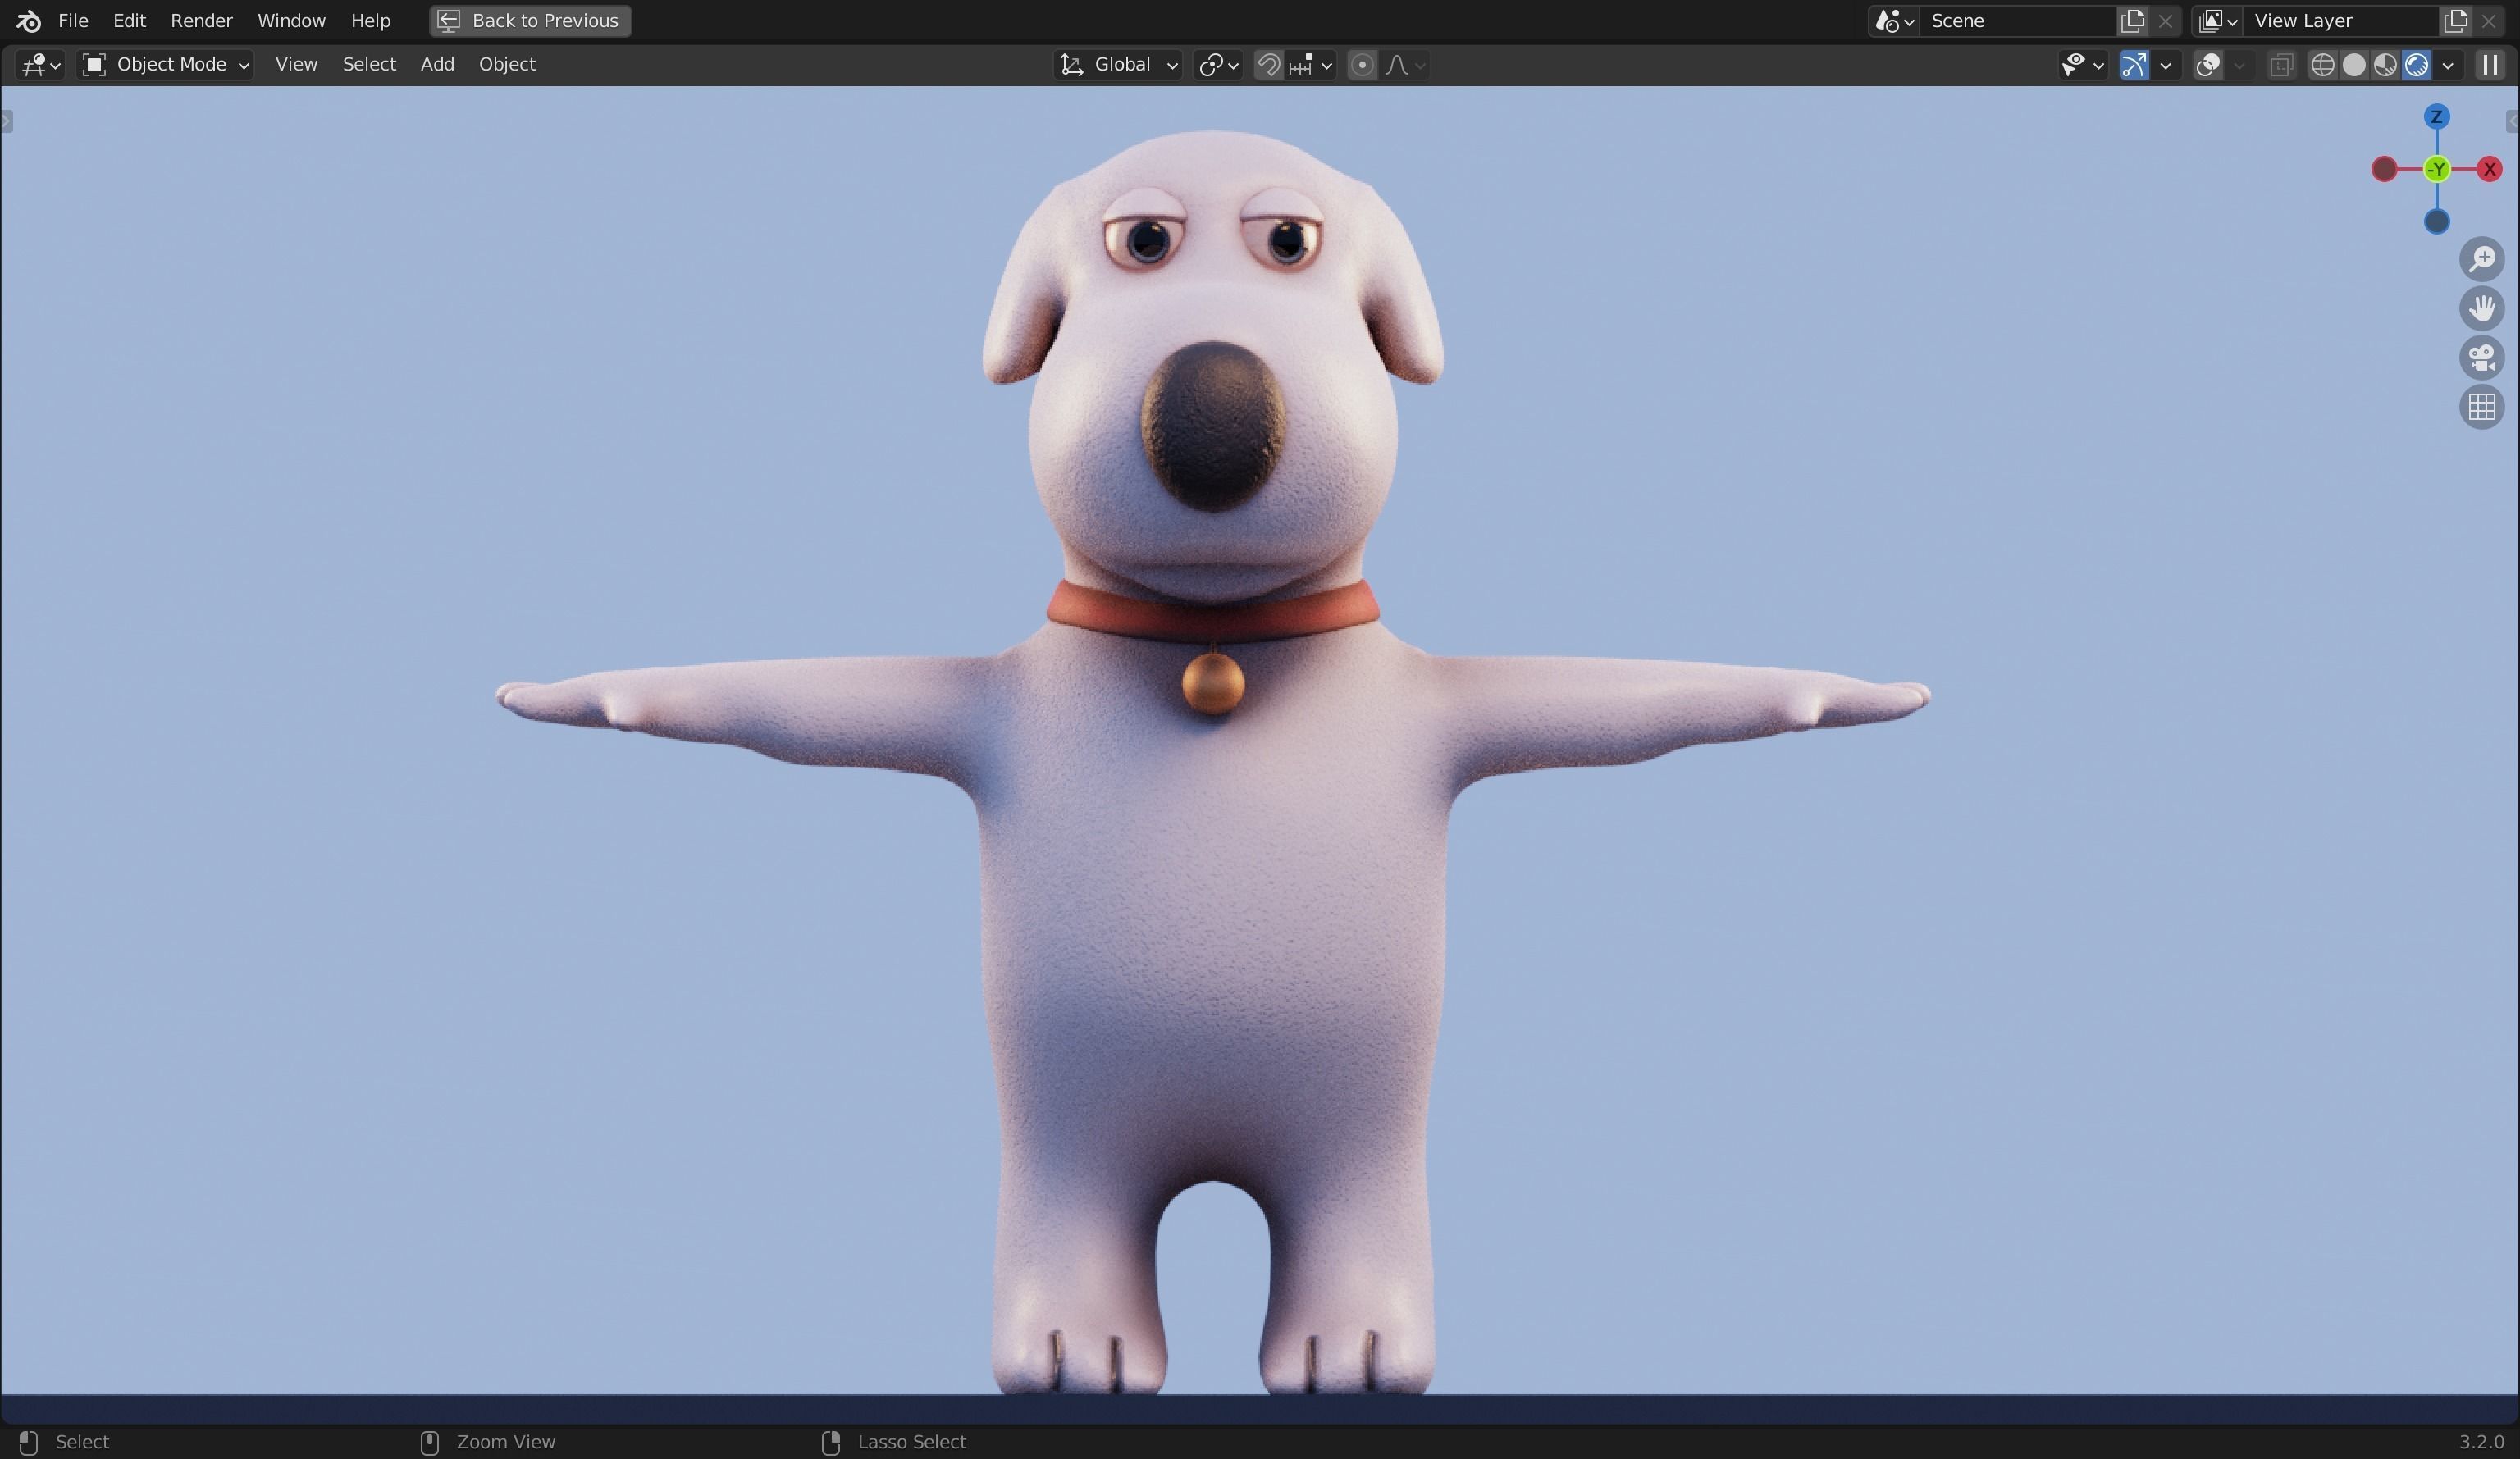Click Back to Previous button
The height and width of the screenshot is (1459, 2520).
[x=530, y=21]
